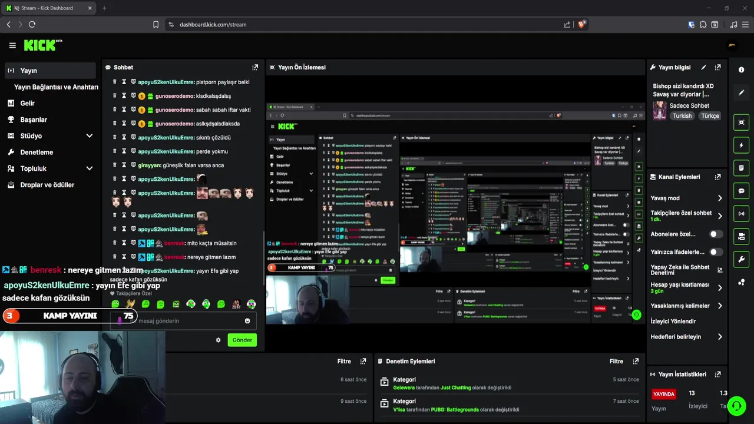754x424 pixels.
Task: Toggle the Yalnızca ifadelerle switch
Action: [716, 252]
